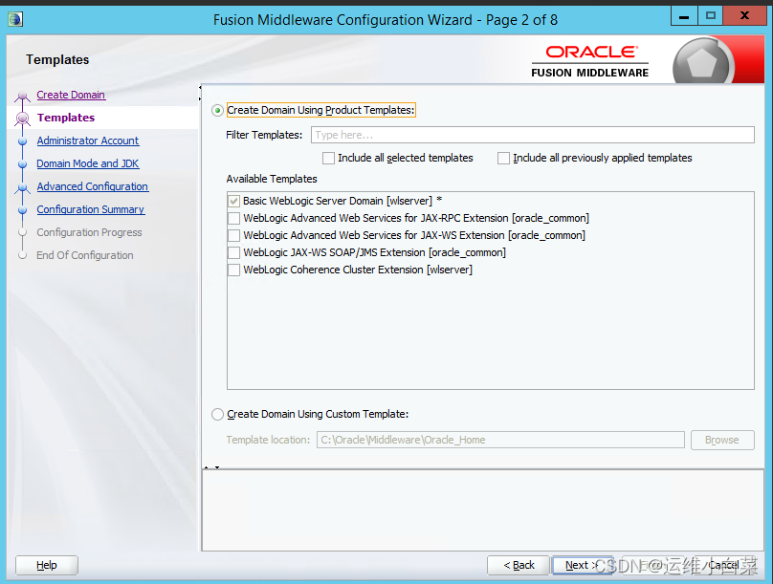Check WebLogic Advanced Web Services JAX-WS Extension
This screenshot has width=773, height=584.
(x=233, y=235)
